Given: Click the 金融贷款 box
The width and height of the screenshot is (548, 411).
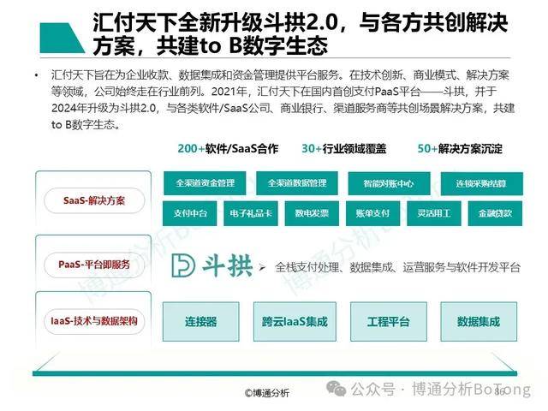Looking at the screenshot, I should tap(495, 213).
